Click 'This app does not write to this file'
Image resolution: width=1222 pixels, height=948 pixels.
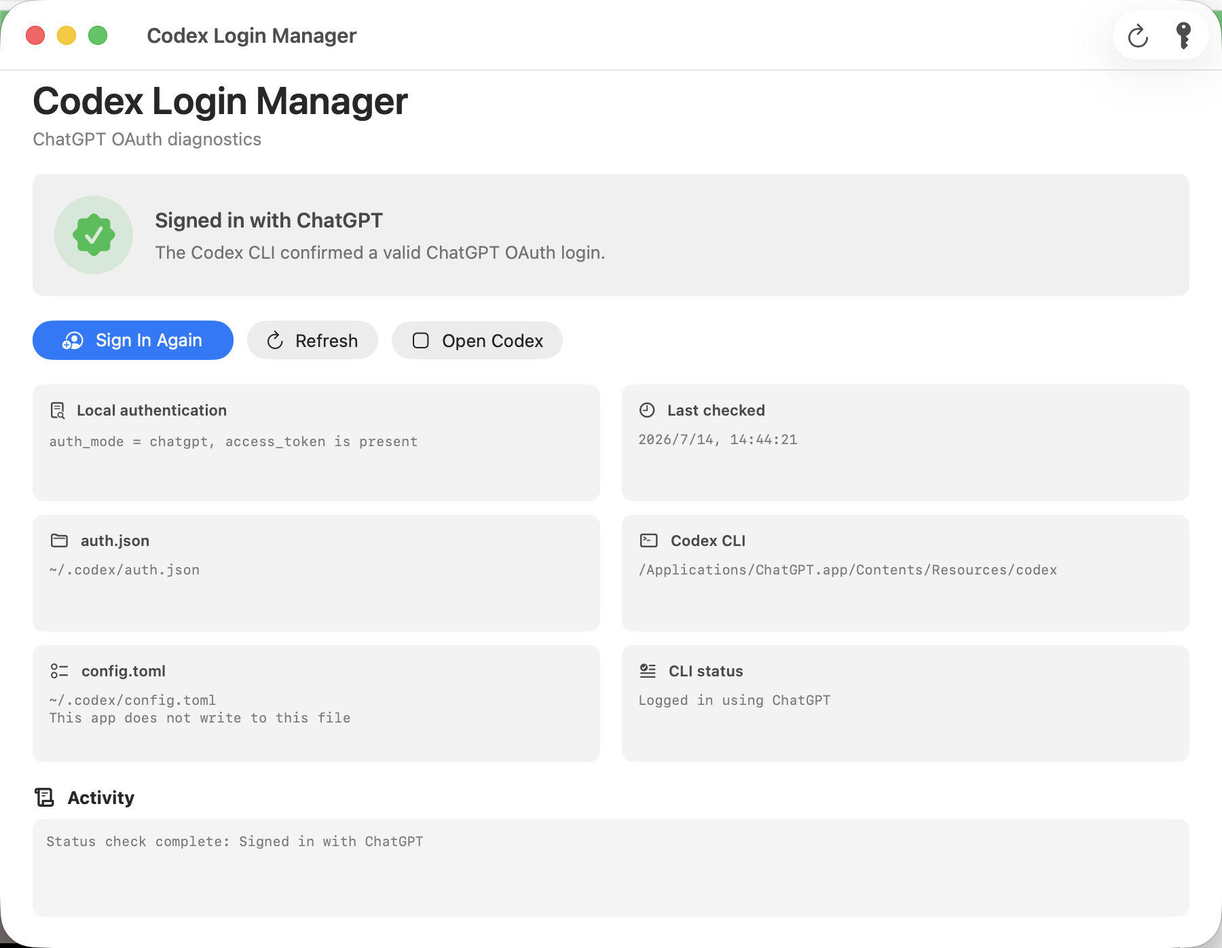pos(200,718)
